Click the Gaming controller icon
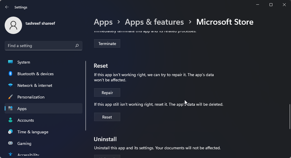Screen dimensions: 291x158 pyautogui.click(x=11, y=144)
